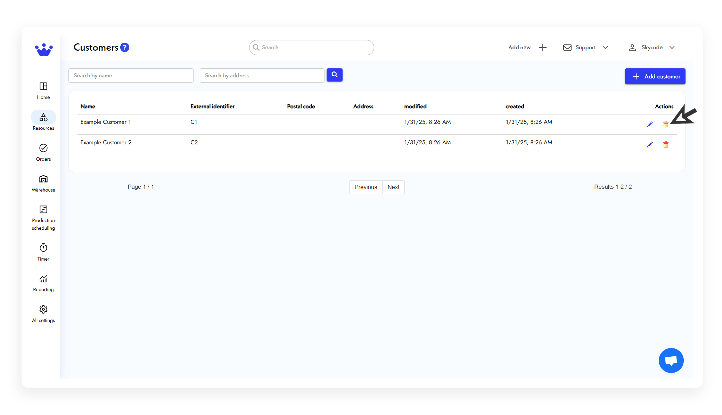Screen dimensions: 722x415
Task: Click the Results 1-2 / 2 text
Action: point(613,187)
